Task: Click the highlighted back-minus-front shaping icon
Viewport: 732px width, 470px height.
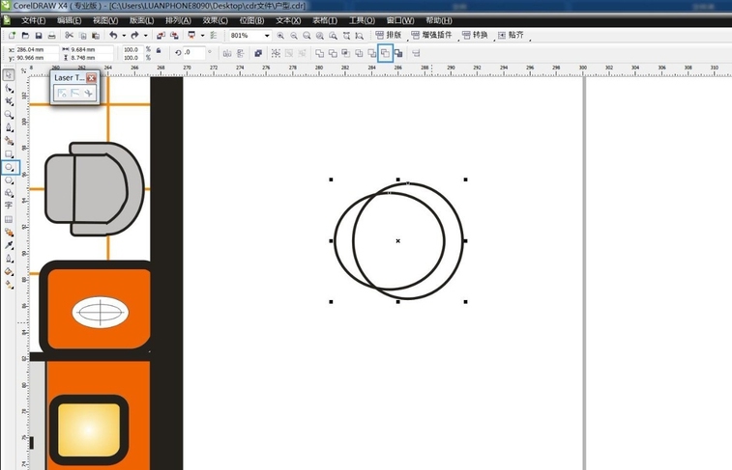Action: 385,53
